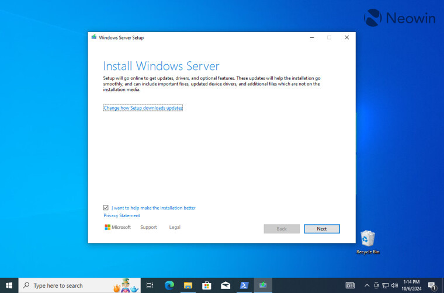Screen dimensions: 444x293
Task: Open the network status tray icon
Action: point(386,285)
